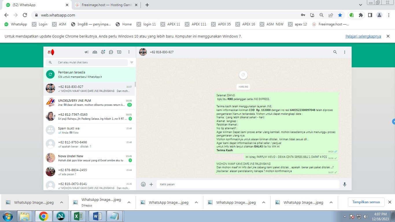The image size is (395, 222).
Task: Open the Chrome three-dot menu
Action: tap(389, 15)
